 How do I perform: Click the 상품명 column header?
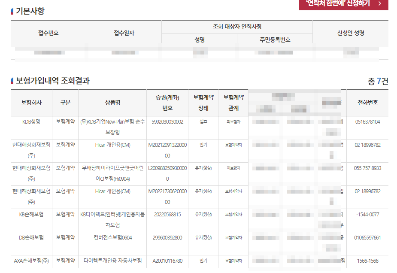(x=112, y=103)
